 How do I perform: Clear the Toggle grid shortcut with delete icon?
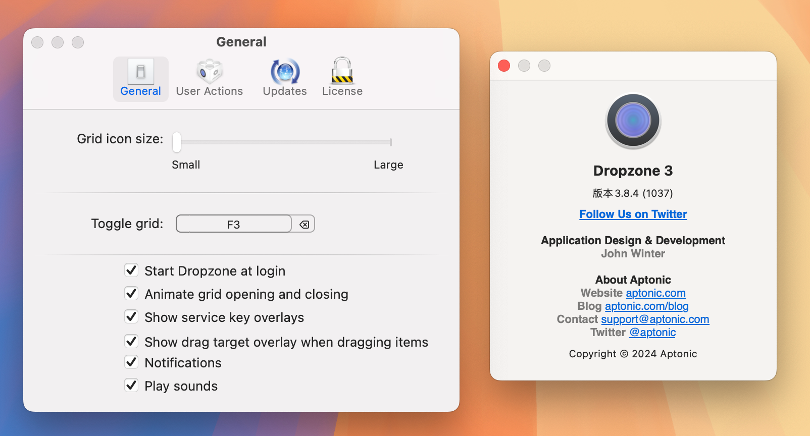304,225
